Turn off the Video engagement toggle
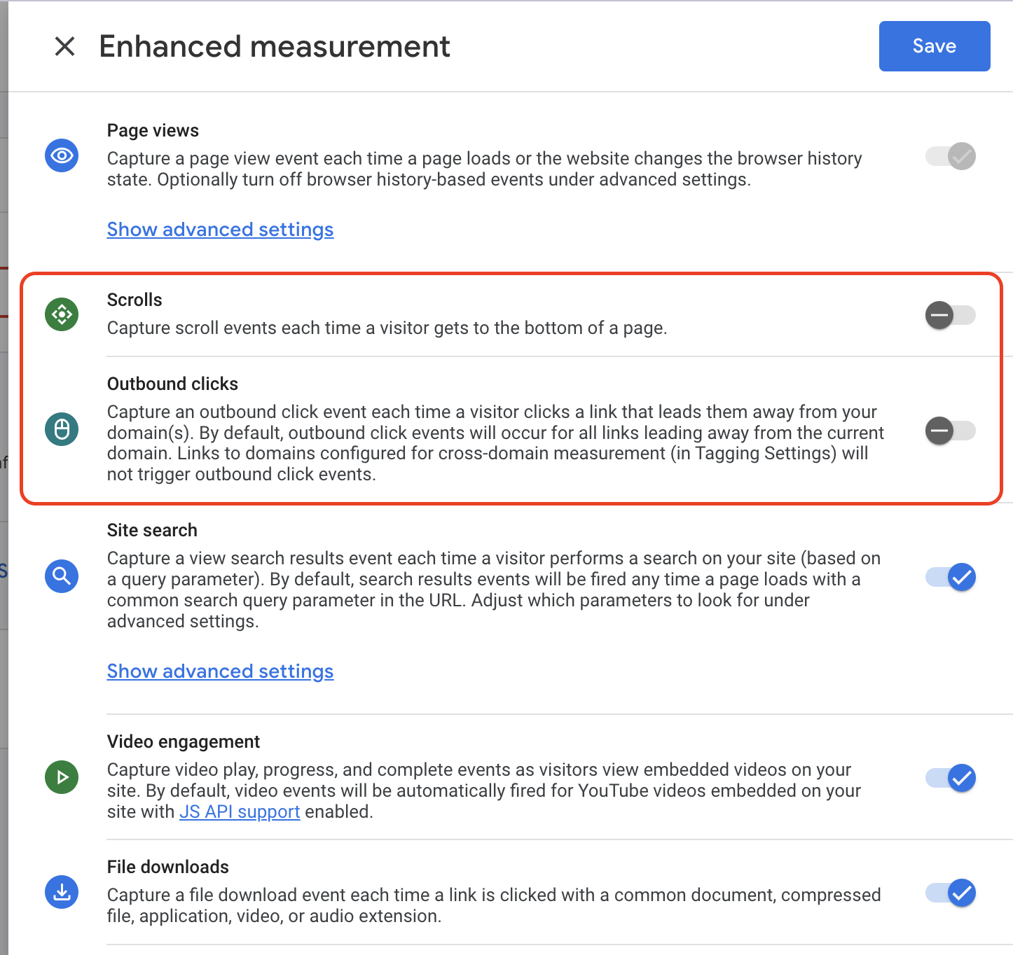The width and height of the screenshot is (1013, 955). tap(950, 778)
